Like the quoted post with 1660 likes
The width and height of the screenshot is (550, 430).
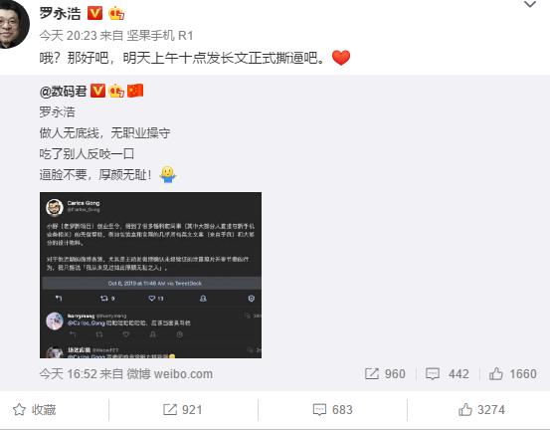[512, 374]
